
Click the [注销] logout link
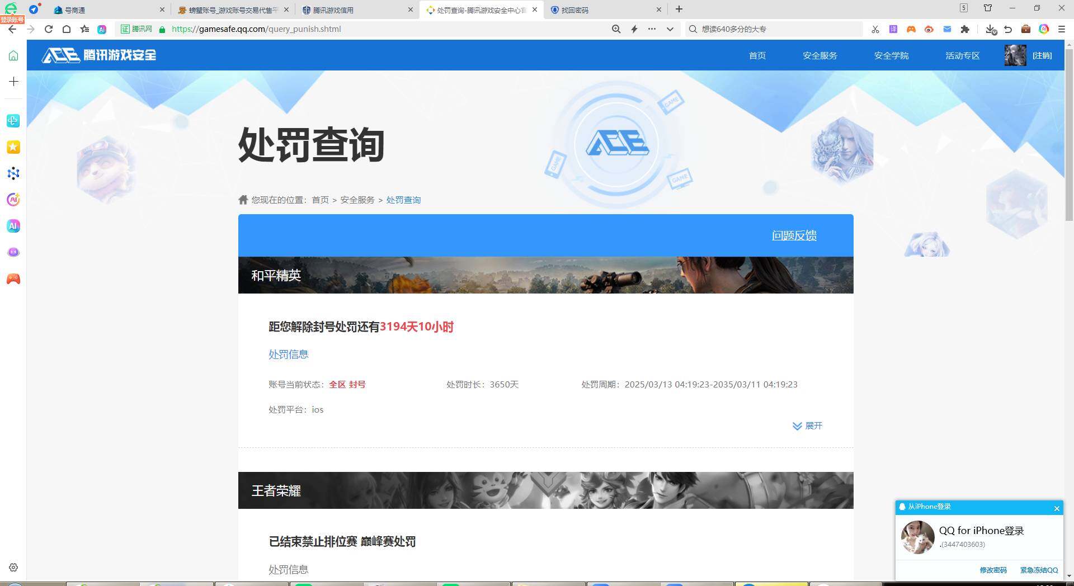point(1042,55)
